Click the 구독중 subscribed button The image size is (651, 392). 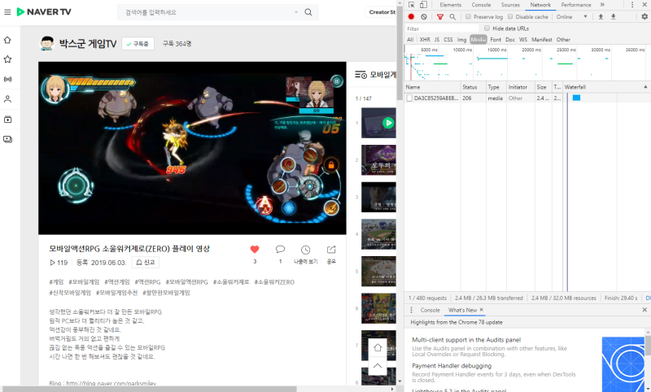(x=138, y=44)
